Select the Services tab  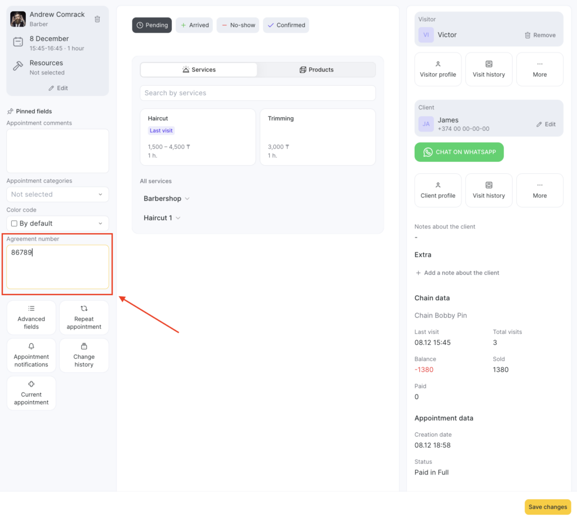click(x=199, y=70)
